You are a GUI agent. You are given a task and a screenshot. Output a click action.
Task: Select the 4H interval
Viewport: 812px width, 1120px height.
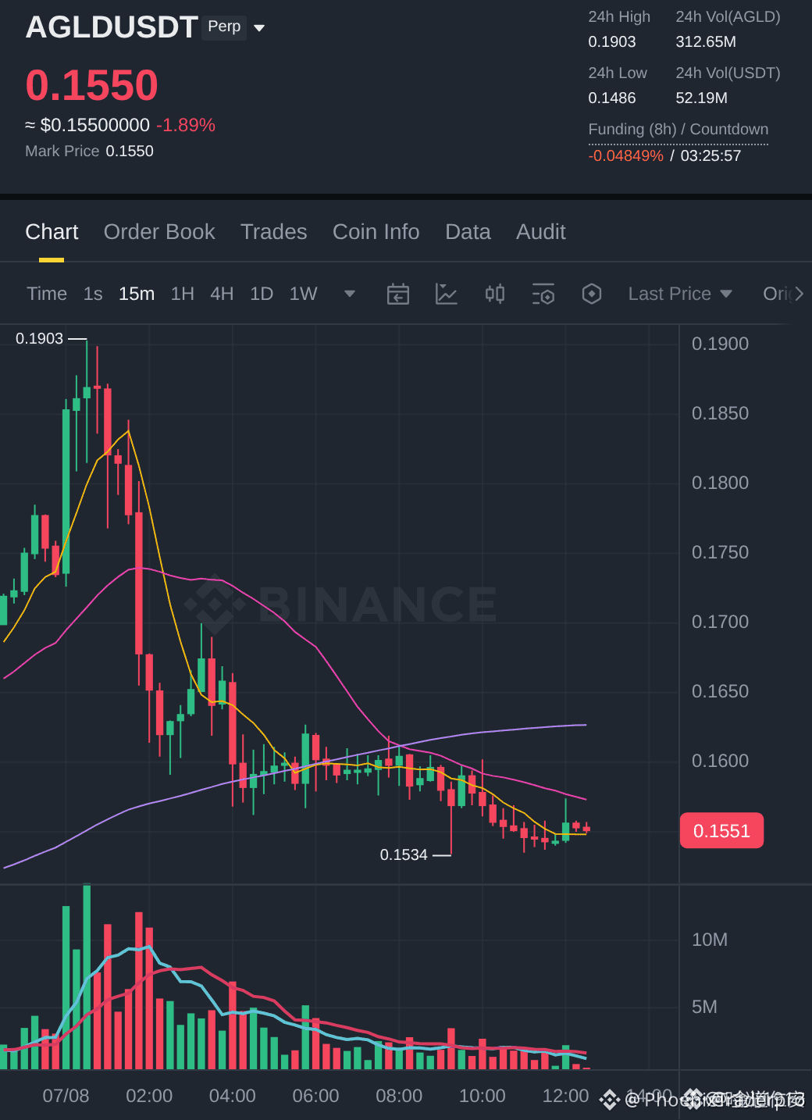[222, 294]
